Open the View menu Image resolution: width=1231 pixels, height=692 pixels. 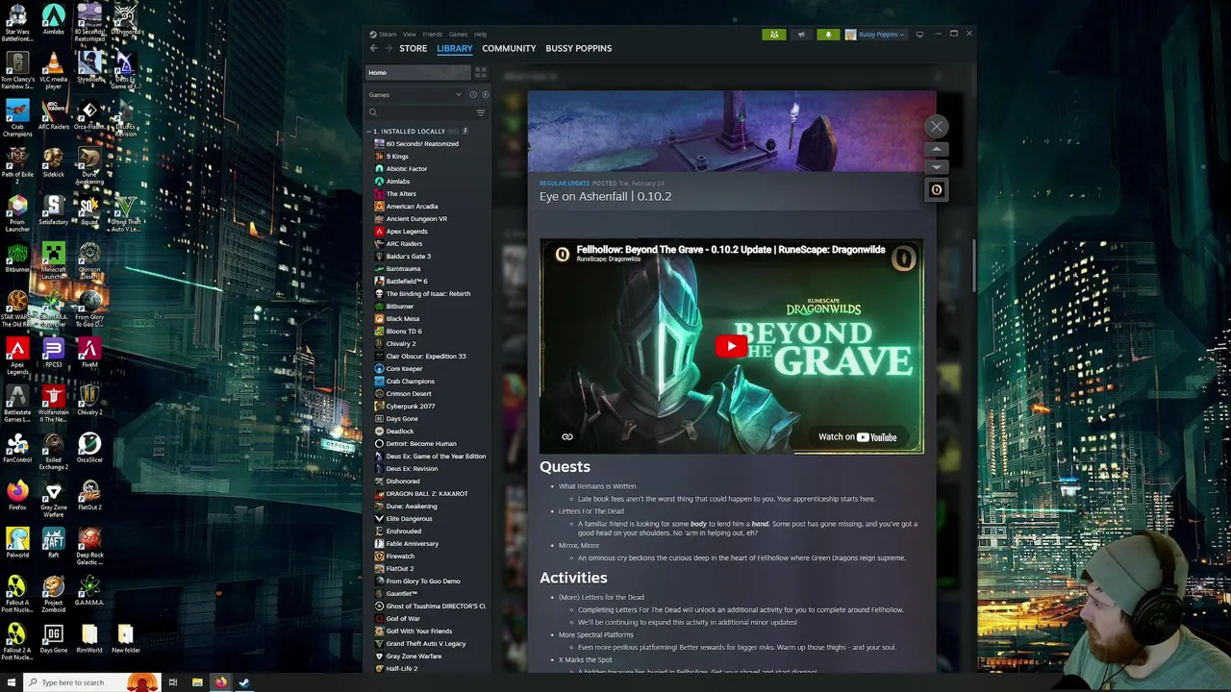click(x=410, y=35)
